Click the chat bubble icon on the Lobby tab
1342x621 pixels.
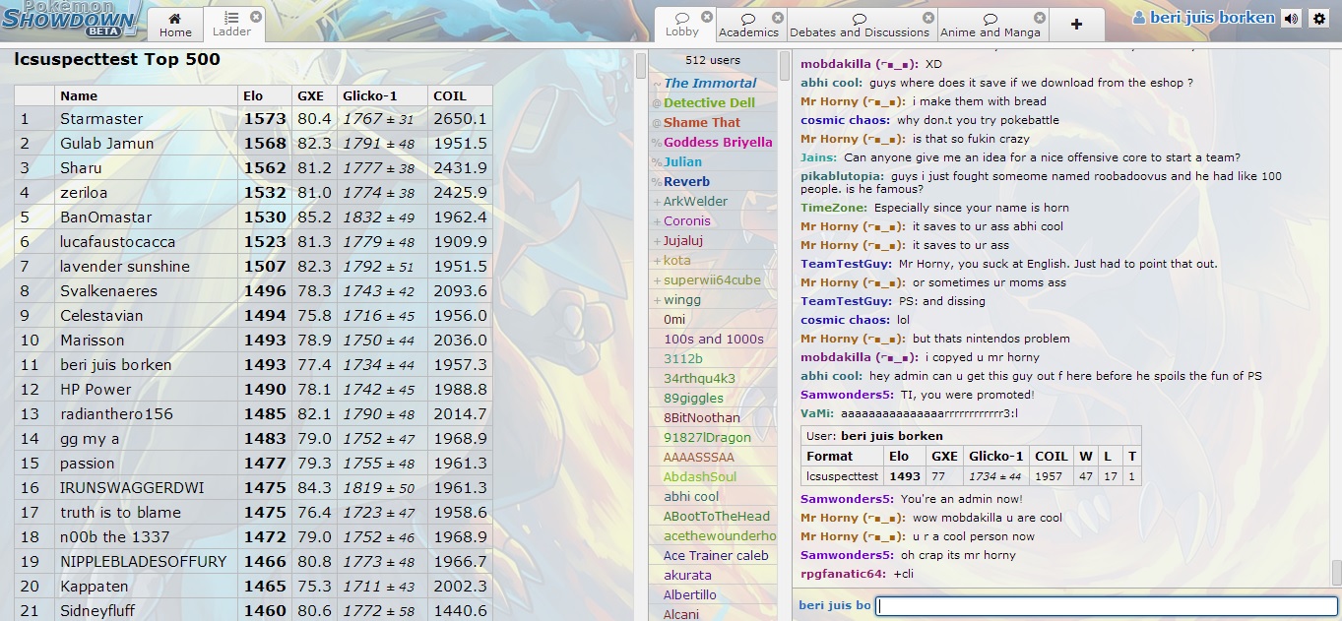coord(685,18)
